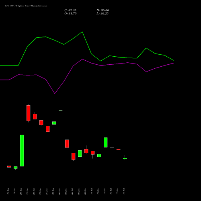The width and height of the screenshot is (201, 201).
Task: Select the first red candle for 16 Jan
Action: (x=9, y=166)
